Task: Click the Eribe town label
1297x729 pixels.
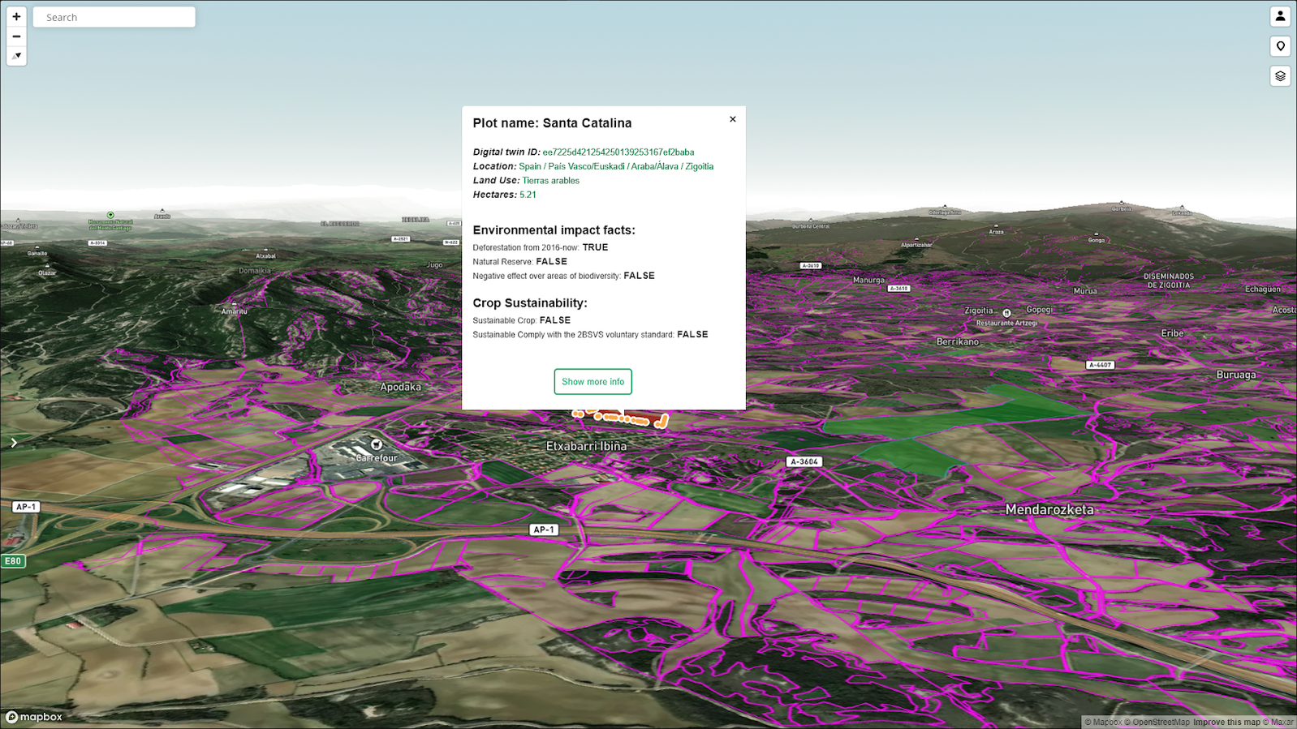Action: pyautogui.click(x=1172, y=333)
